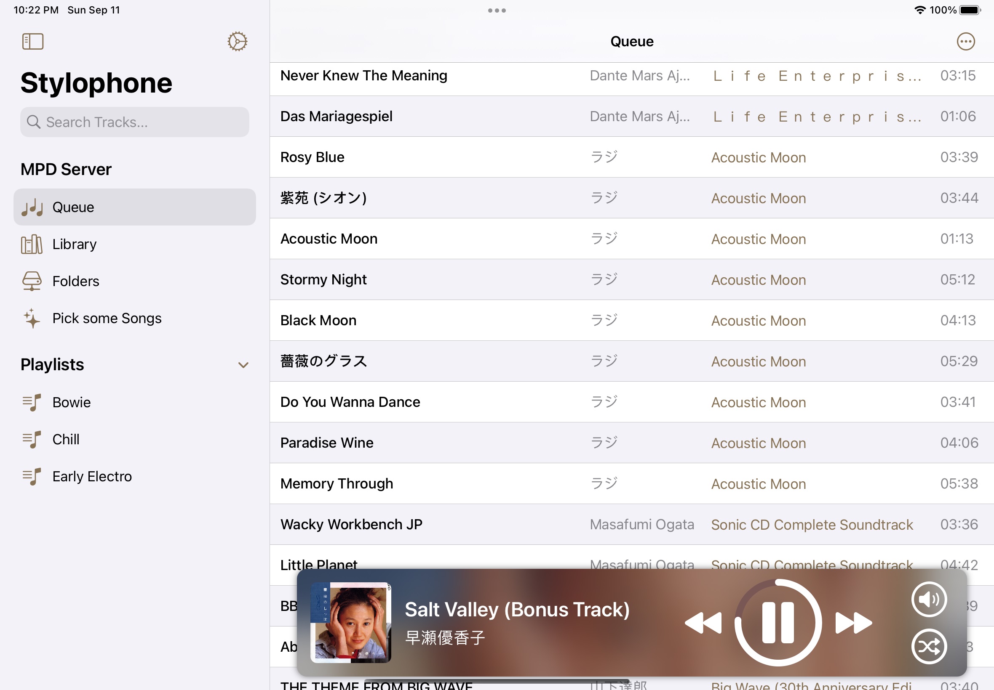Tap the Salt Valley album artwork thumbnail
The image size is (994, 690).
click(350, 623)
